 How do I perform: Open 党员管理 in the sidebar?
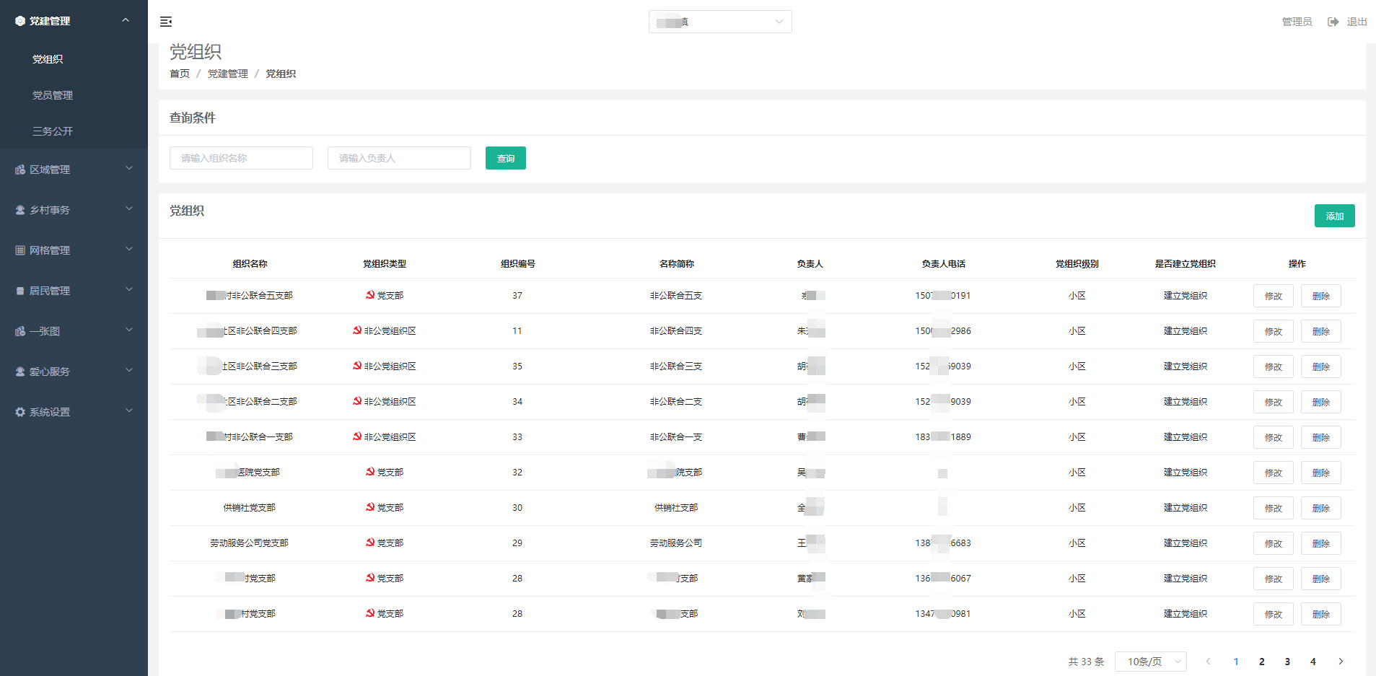[x=53, y=95]
